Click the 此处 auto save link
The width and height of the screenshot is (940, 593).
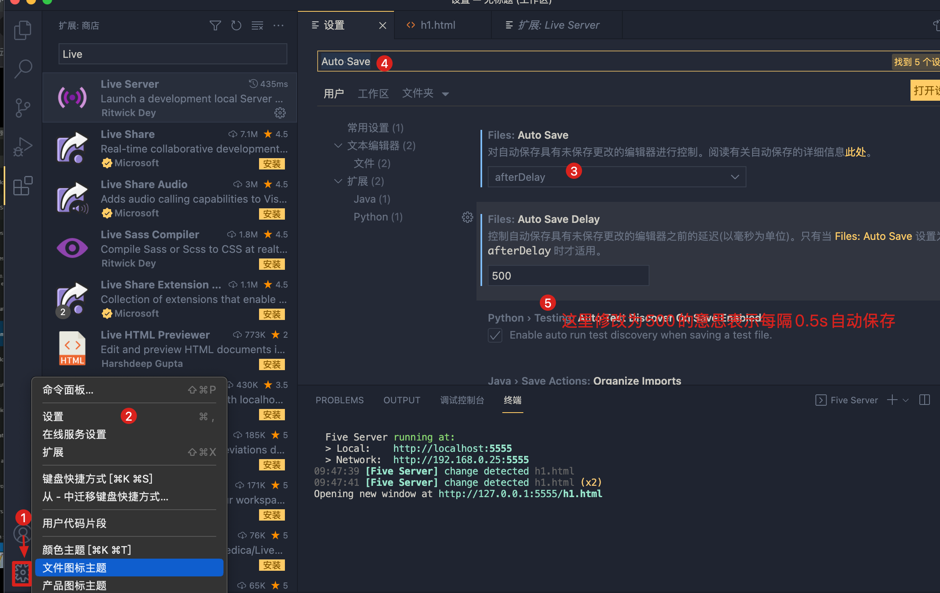click(856, 152)
